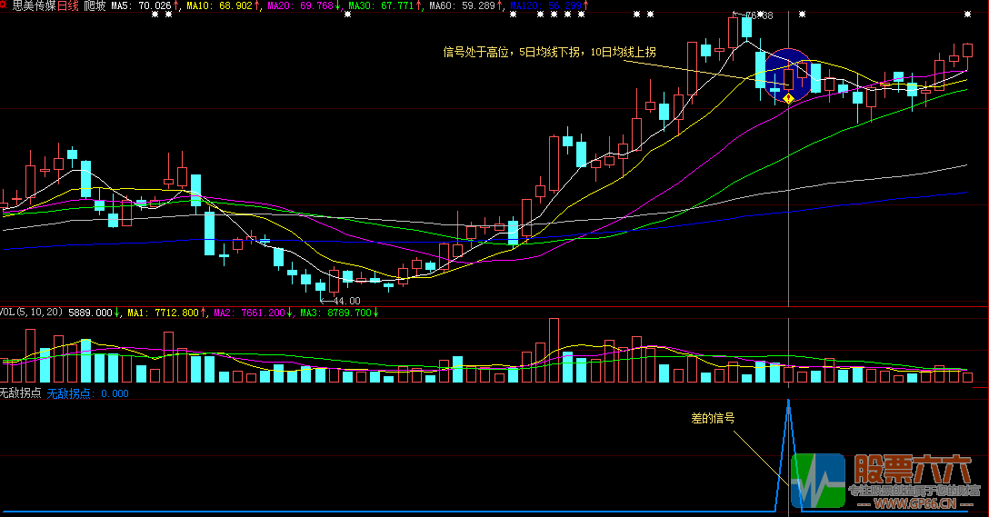
Task: Click the 差的信号 annotation text
Action: (713, 418)
